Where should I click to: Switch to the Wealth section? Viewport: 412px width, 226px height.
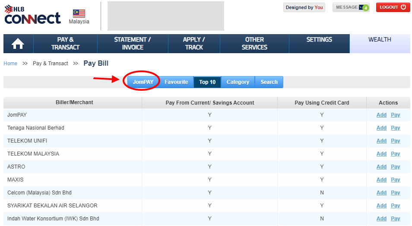point(380,40)
